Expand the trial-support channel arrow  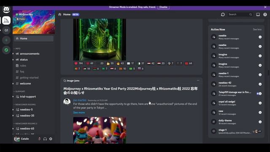pyautogui.click(x=13, y=97)
